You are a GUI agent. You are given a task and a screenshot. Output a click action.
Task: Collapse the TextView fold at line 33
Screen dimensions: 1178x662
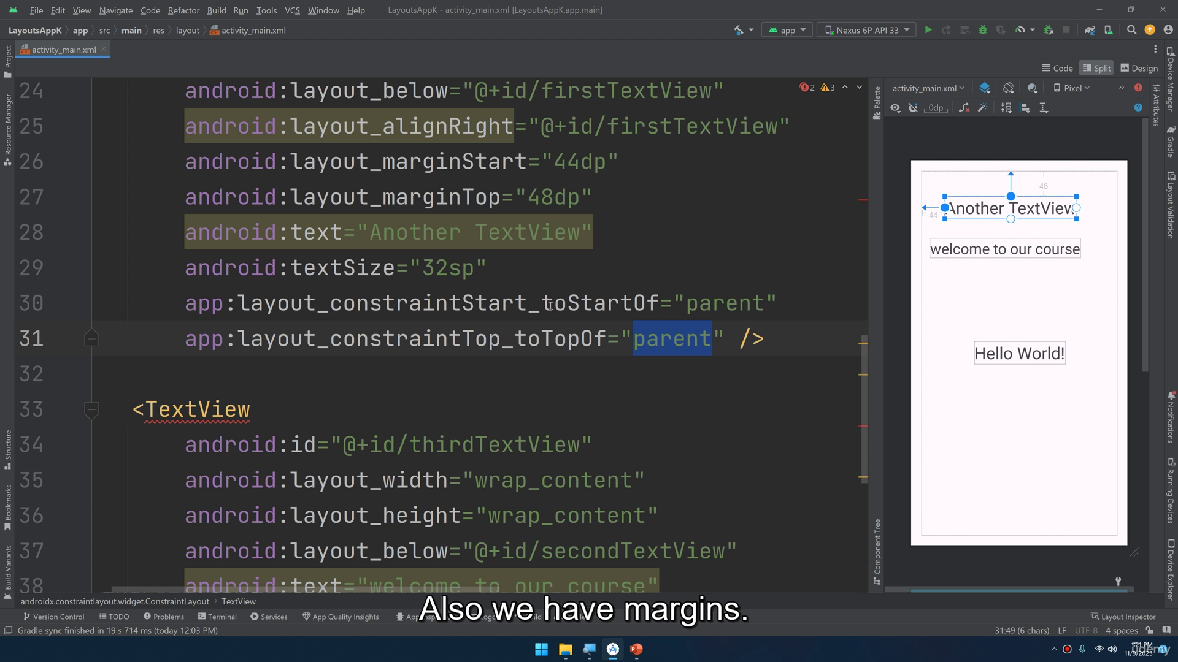91,409
